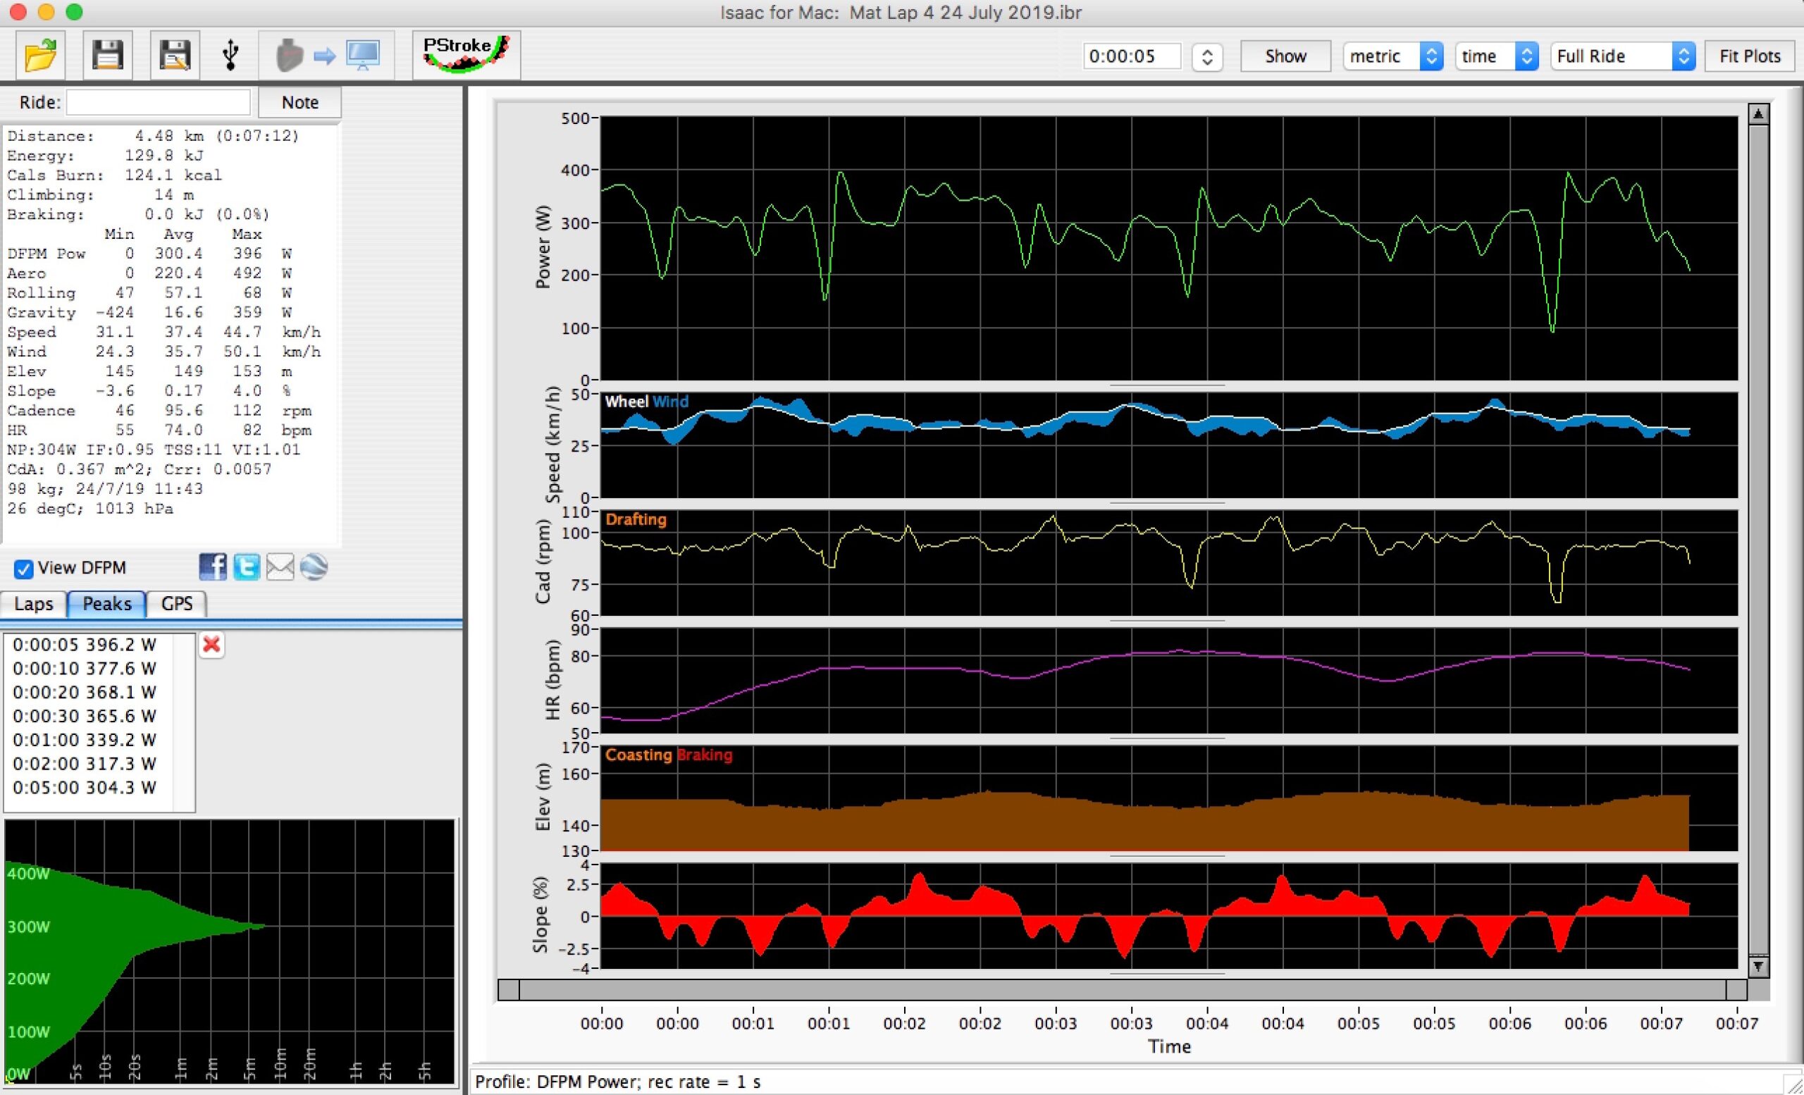The height and width of the screenshot is (1095, 1804).
Task: Click the Ride name input field
Action: click(x=158, y=101)
